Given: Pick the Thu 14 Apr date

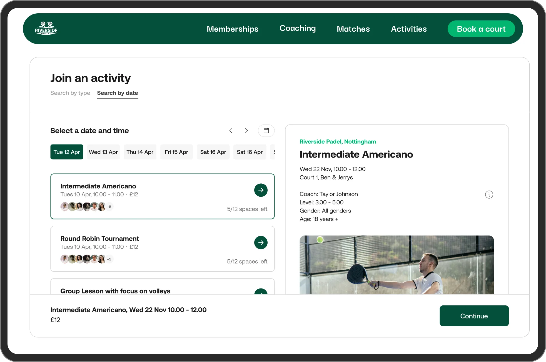Looking at the screenshot, I should [140, 152].
